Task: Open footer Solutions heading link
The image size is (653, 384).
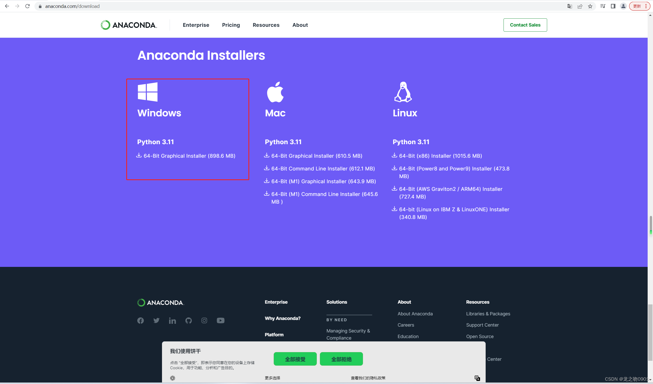Action: tap(337, 302)
